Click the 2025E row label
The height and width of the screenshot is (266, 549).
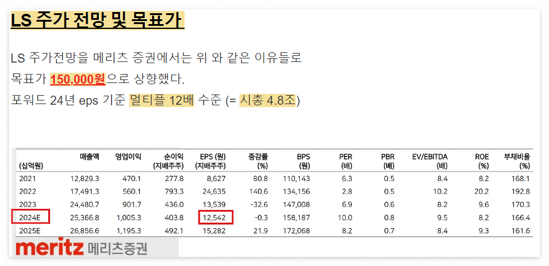click(30, 231)
